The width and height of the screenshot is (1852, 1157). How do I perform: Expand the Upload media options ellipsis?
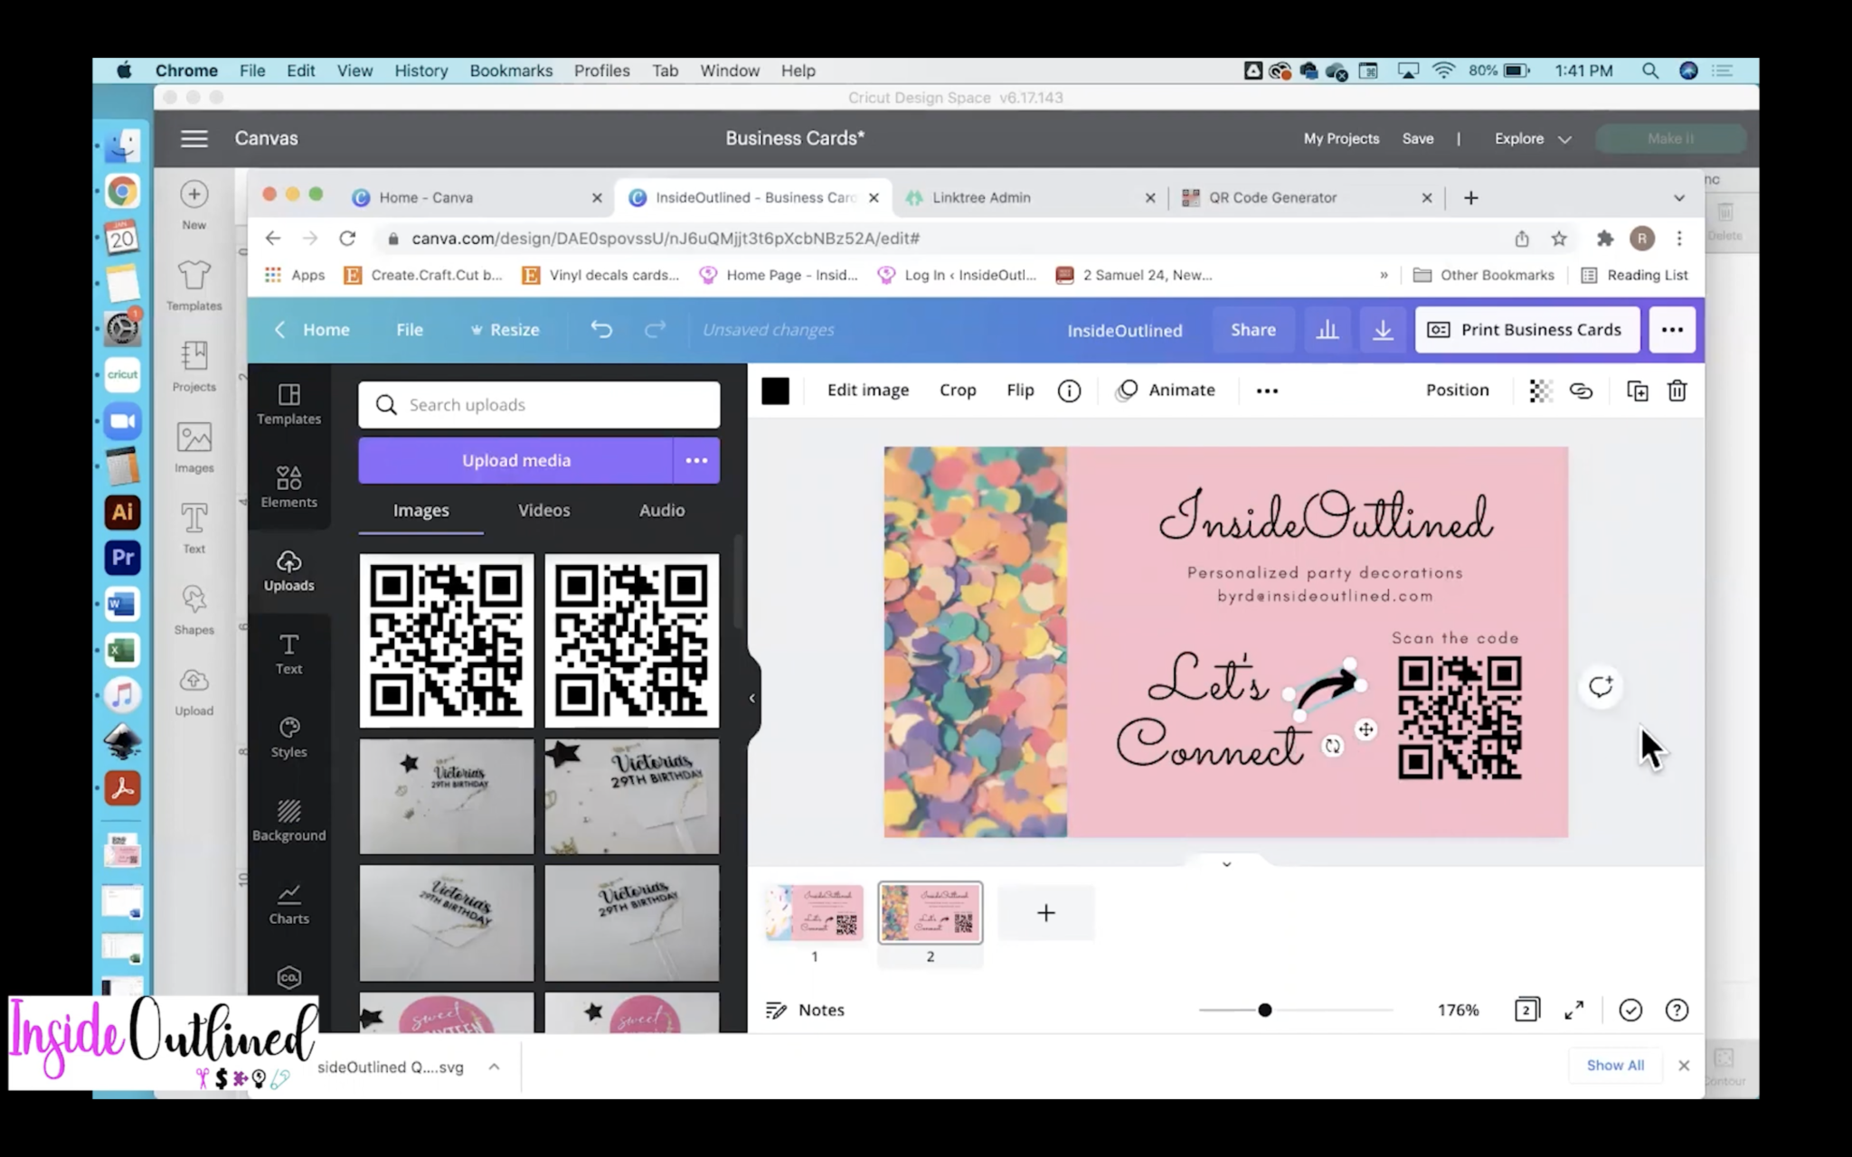(x=696, y=460)
